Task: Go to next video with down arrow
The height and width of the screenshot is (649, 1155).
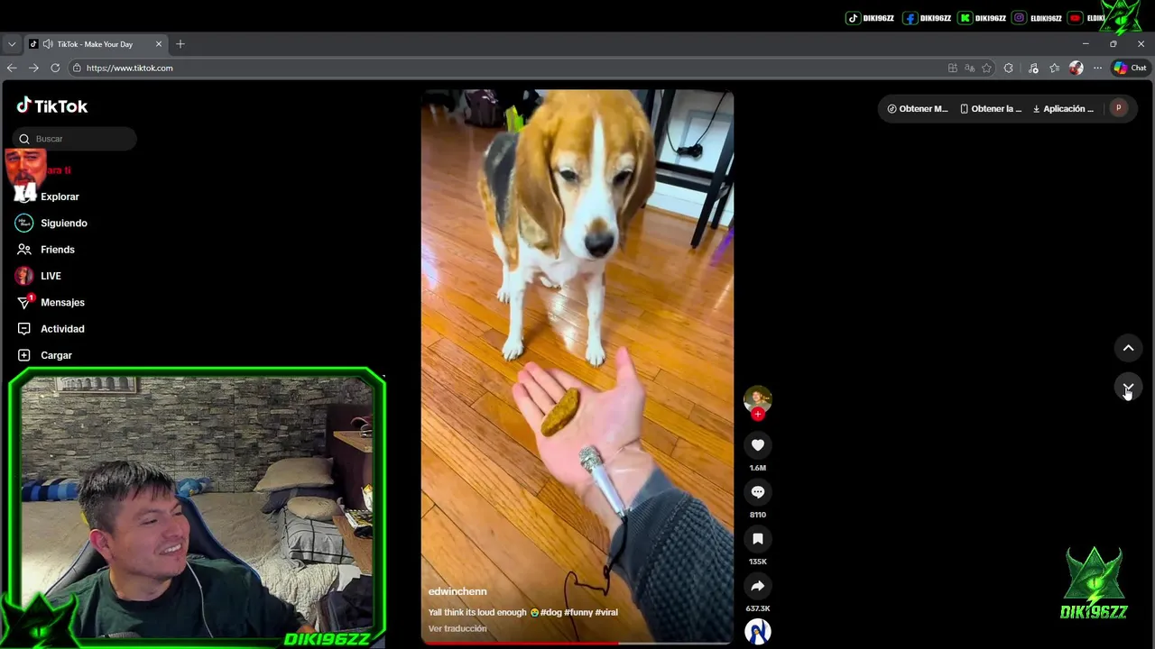Action: coord(1128,388)
